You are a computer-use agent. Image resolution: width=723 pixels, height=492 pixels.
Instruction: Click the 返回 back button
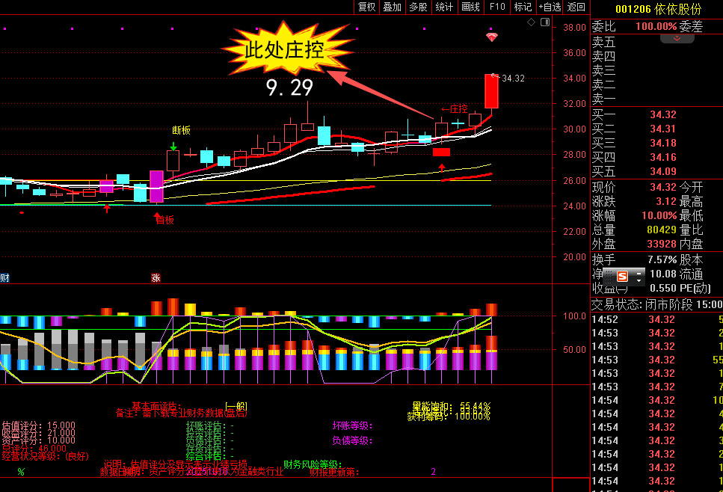576,7
